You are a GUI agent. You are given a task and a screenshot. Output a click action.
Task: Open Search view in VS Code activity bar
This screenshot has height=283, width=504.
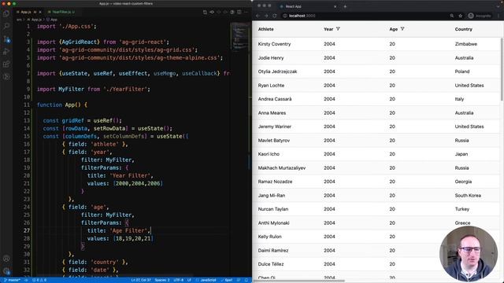6,26
